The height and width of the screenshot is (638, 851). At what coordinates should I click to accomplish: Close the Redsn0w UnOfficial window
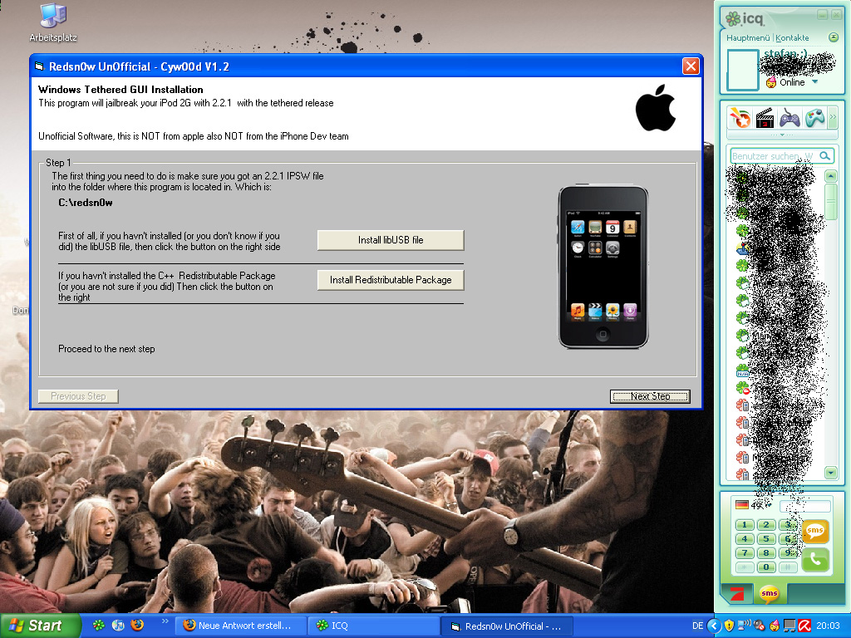click(691, 66)
